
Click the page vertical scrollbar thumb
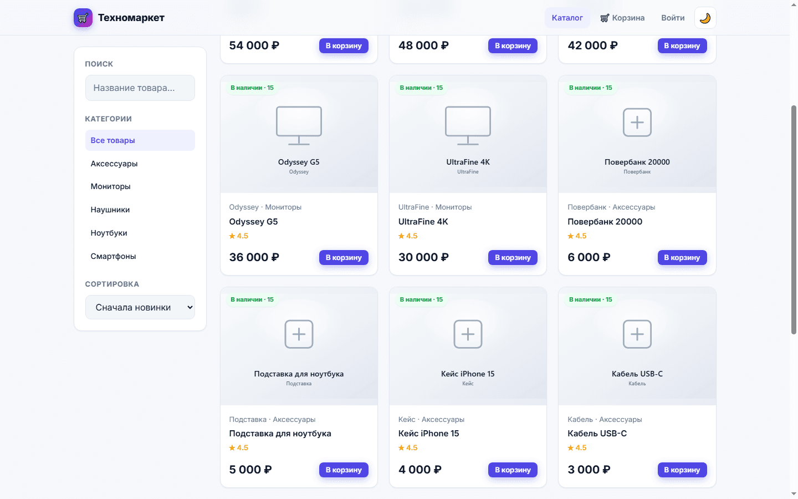pos(794,220)
